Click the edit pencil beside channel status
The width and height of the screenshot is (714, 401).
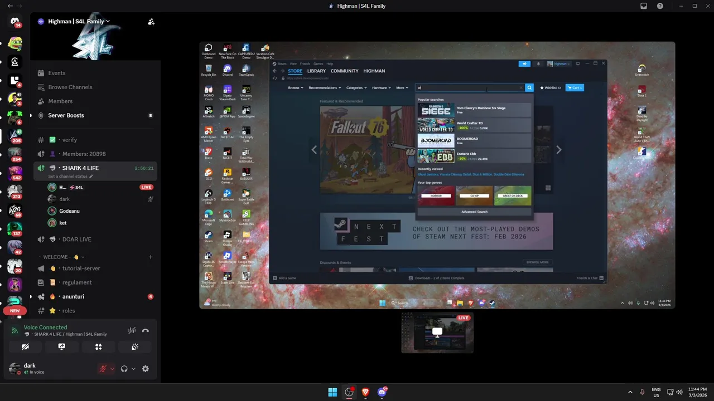tap(91, 177)
